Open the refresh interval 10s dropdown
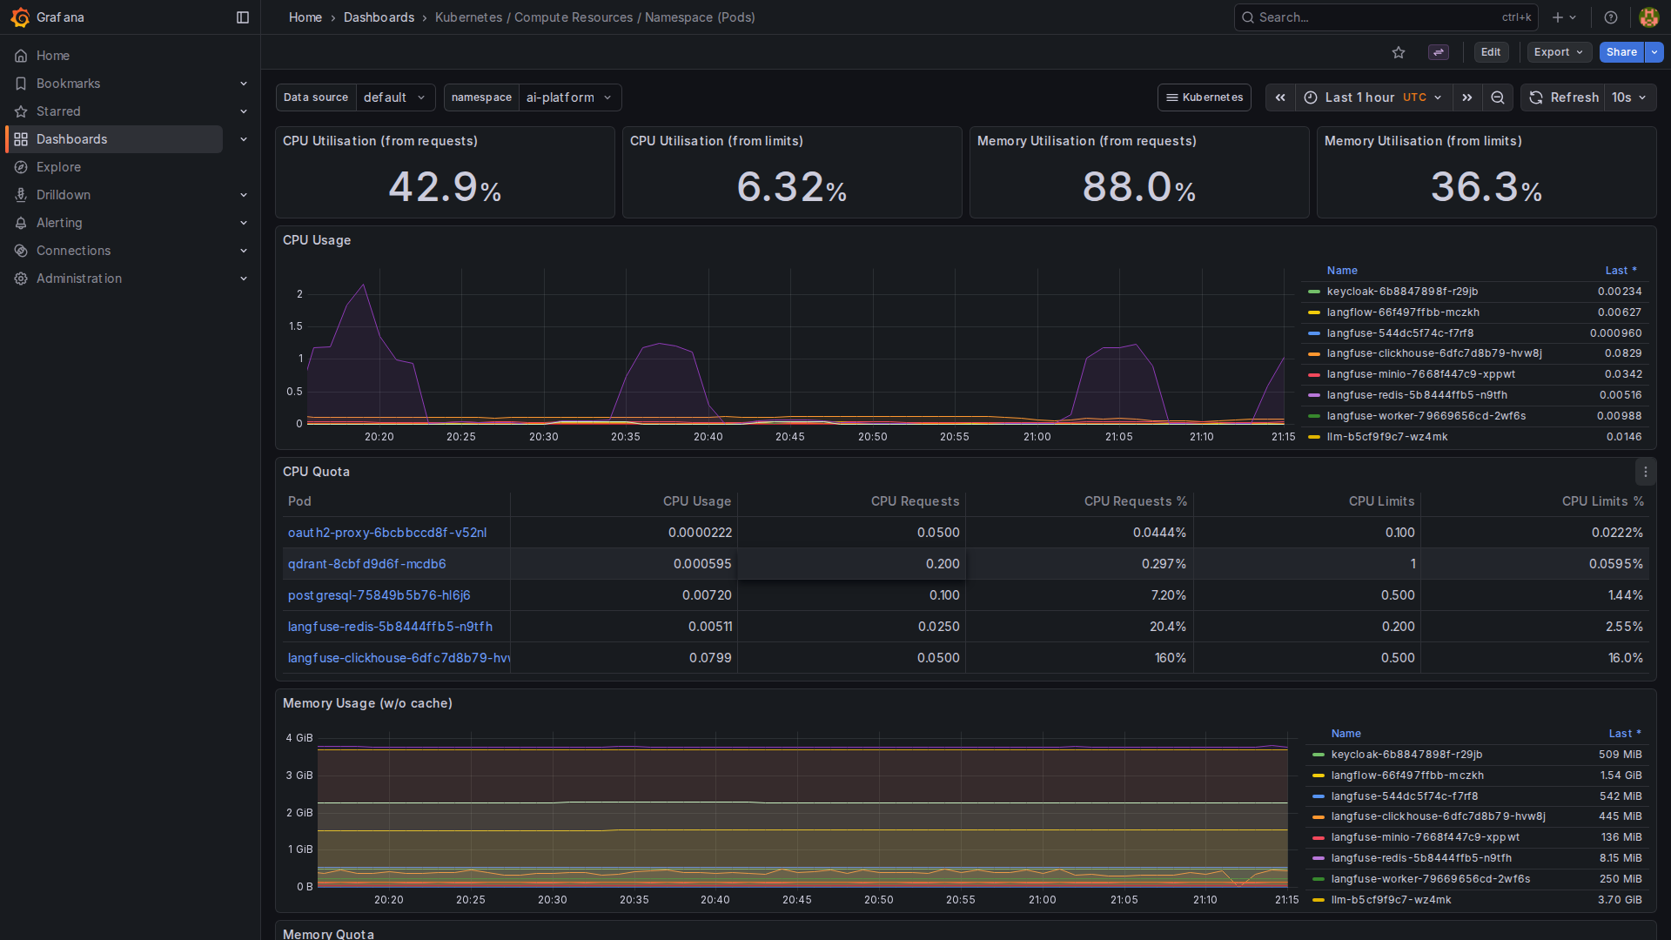 click(1629, 97)
